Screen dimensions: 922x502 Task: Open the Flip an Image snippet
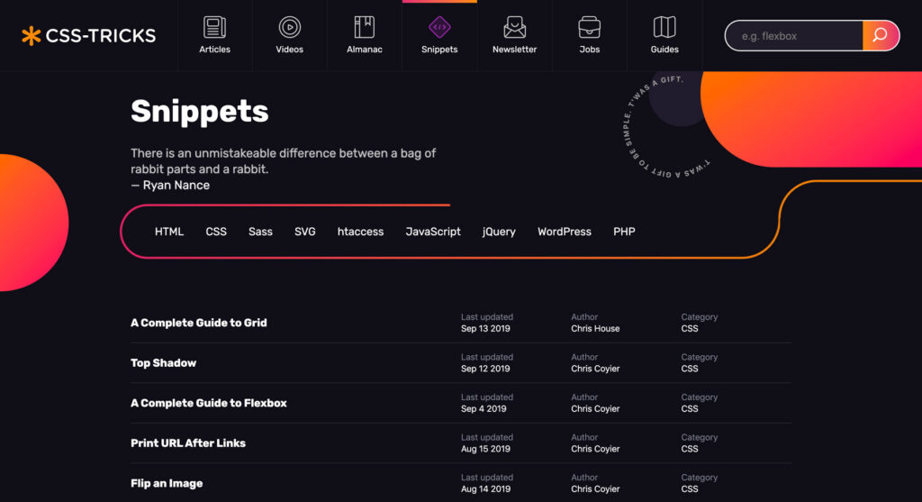pos(167,483)
